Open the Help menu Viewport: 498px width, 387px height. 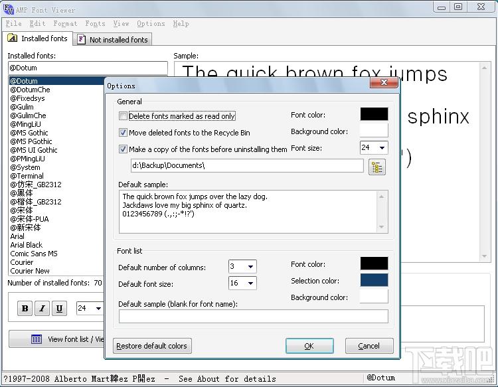pyautogui.click(x=181, y=23)
